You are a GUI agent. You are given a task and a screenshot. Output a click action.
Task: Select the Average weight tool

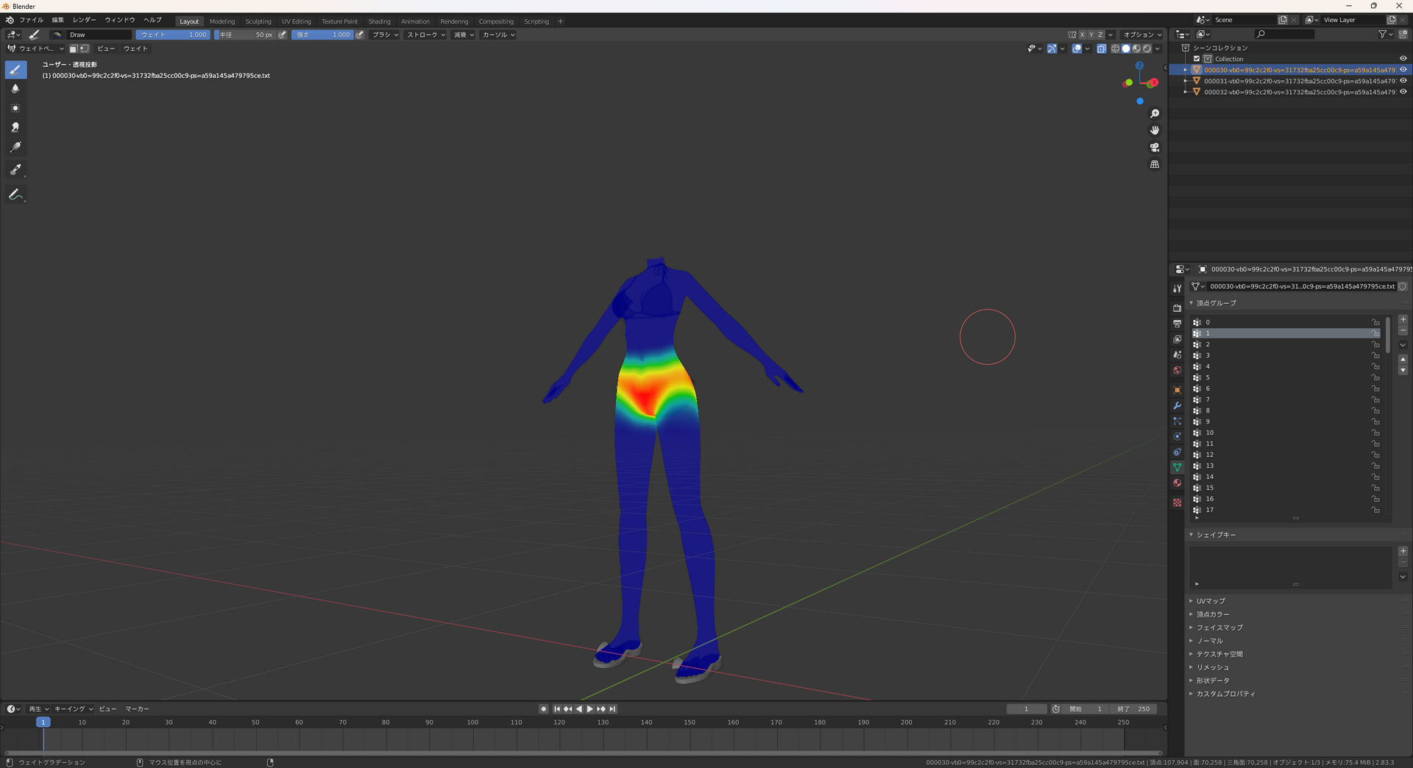(15, 108)
